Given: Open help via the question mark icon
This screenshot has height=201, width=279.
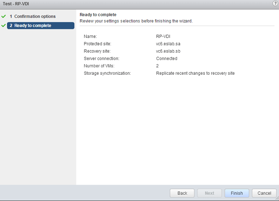Looking at the screenshot, I should tap(275, 3).
